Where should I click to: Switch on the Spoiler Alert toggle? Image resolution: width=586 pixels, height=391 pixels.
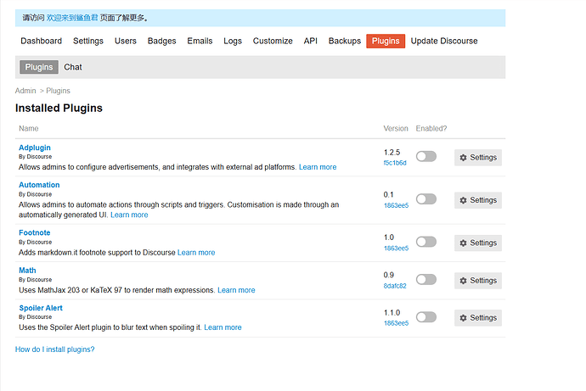(426, 317)
